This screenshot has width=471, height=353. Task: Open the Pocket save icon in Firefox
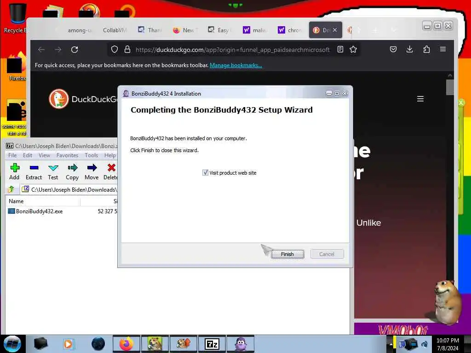[x=393, y=49]
